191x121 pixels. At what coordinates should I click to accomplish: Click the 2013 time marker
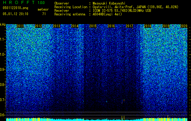56,26
